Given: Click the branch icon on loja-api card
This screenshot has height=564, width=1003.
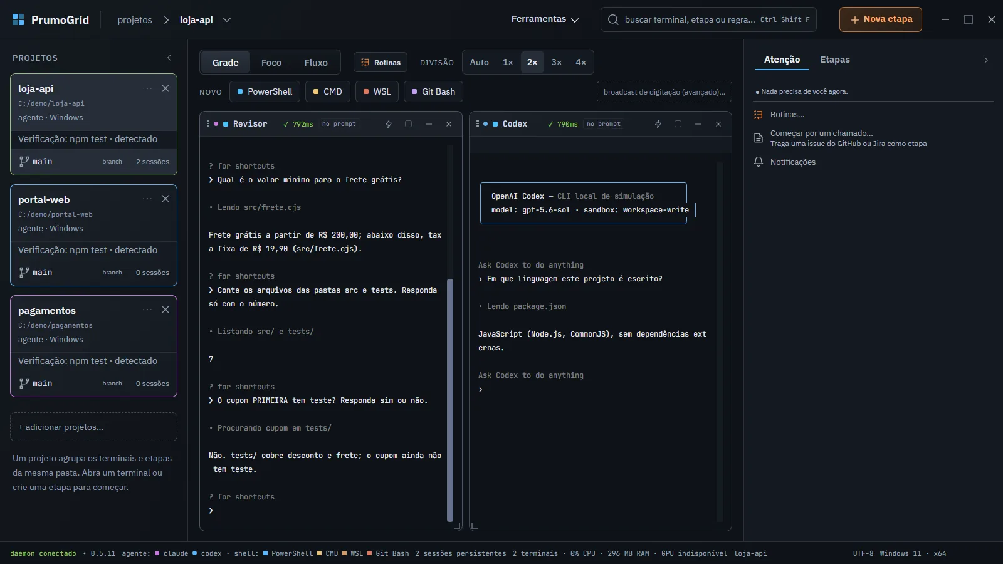Looking at the screenshot, I should tap(24, 161).
